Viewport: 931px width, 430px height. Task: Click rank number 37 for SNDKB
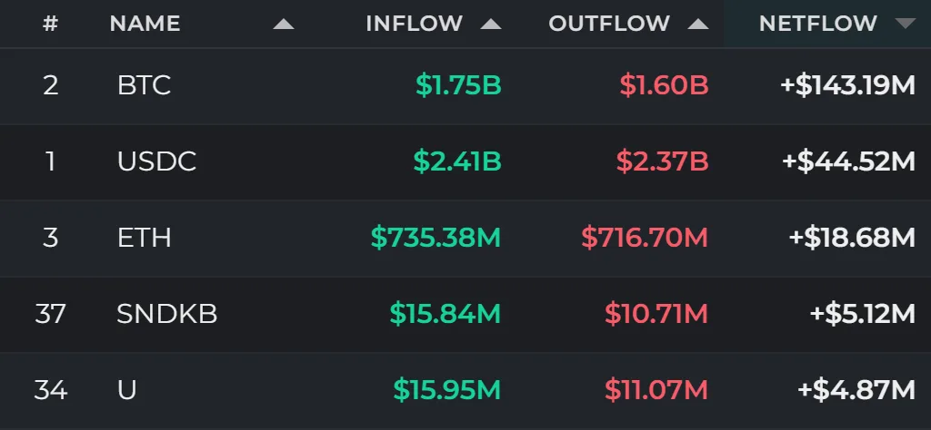point(51,314)
